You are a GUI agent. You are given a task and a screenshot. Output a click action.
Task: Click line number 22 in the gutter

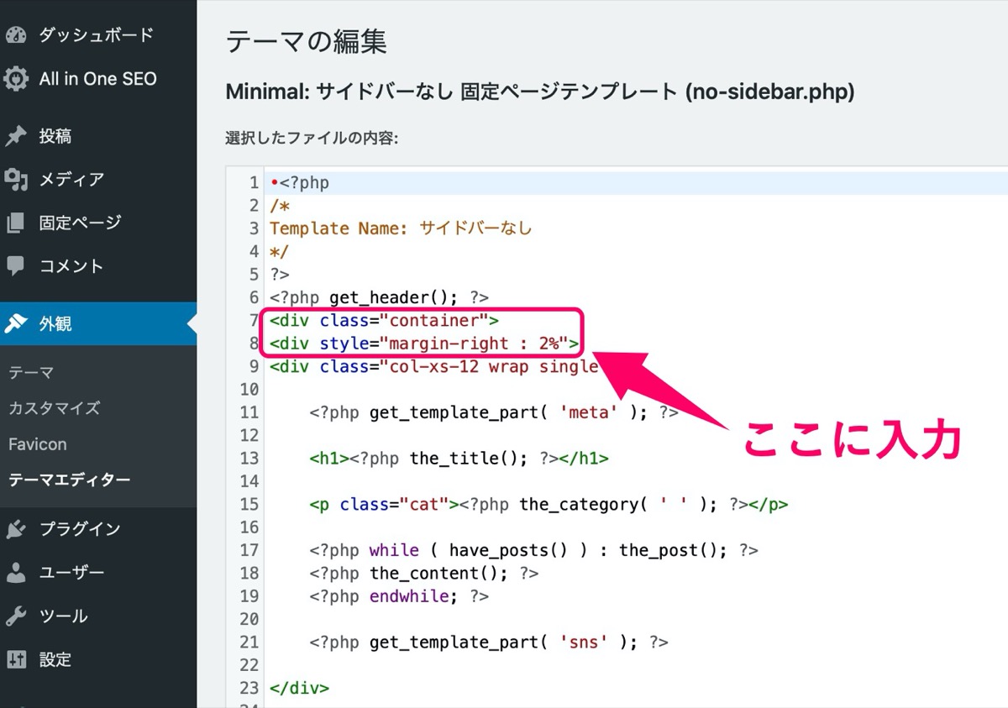point(249,664)
